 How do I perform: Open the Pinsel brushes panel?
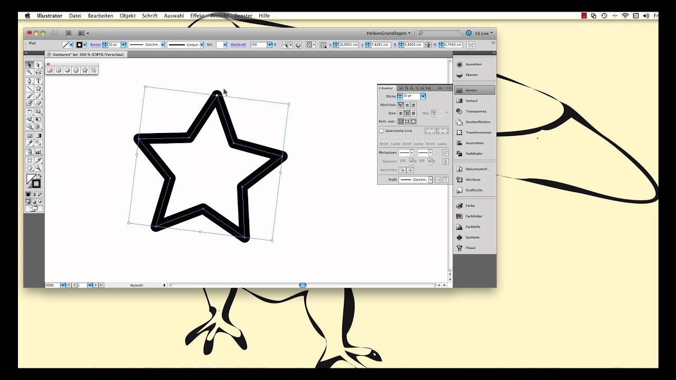tap(475, 248)
